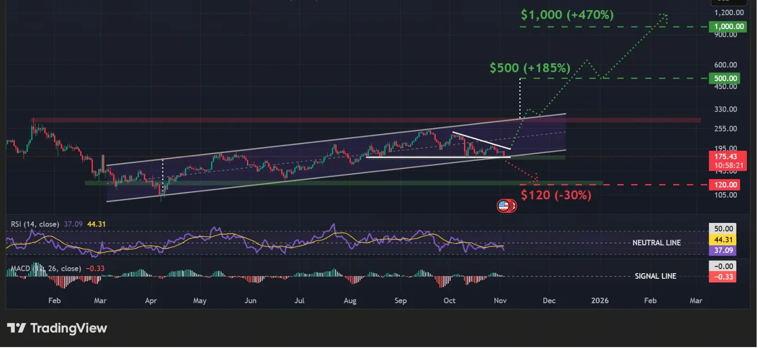
Task: Open the US flag economic event marker
Action: point(504,205)
